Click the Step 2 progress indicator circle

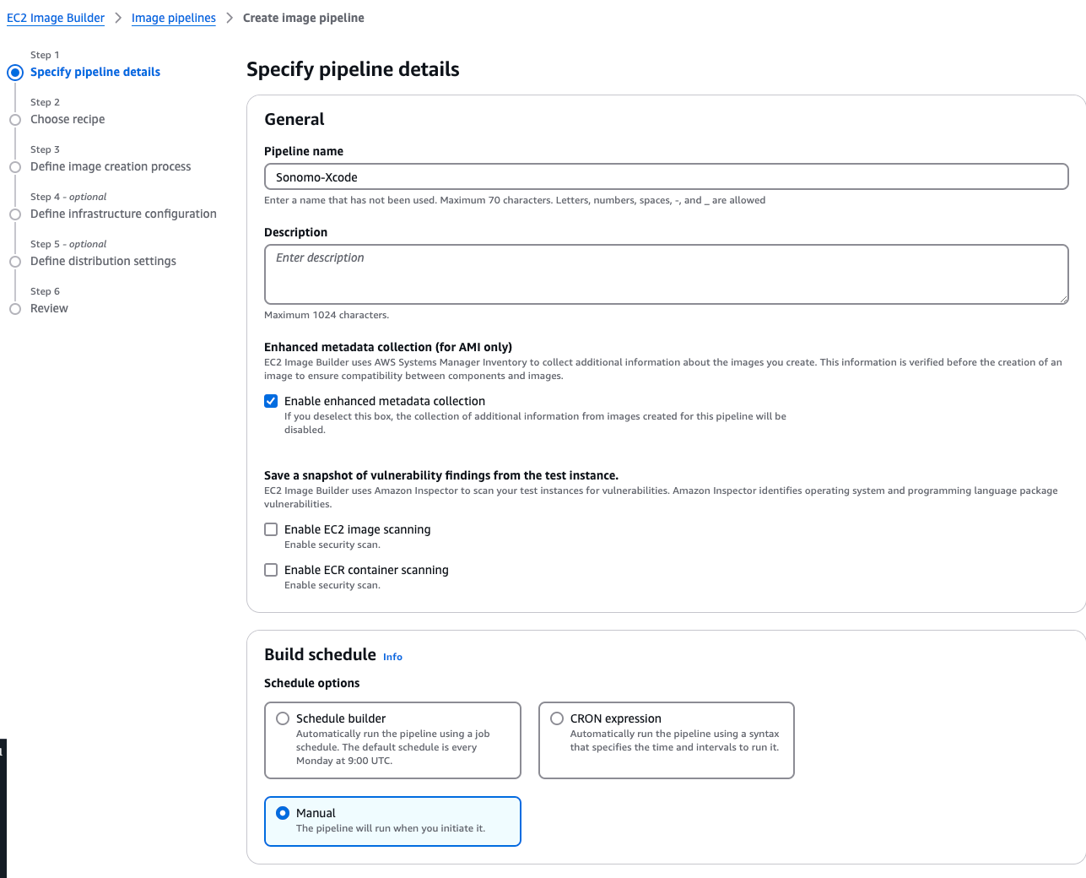pyautogui.click(x=14, y=120)
